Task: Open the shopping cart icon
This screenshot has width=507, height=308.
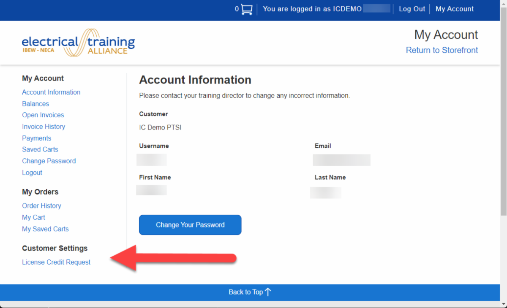Action: pos(246,8)
